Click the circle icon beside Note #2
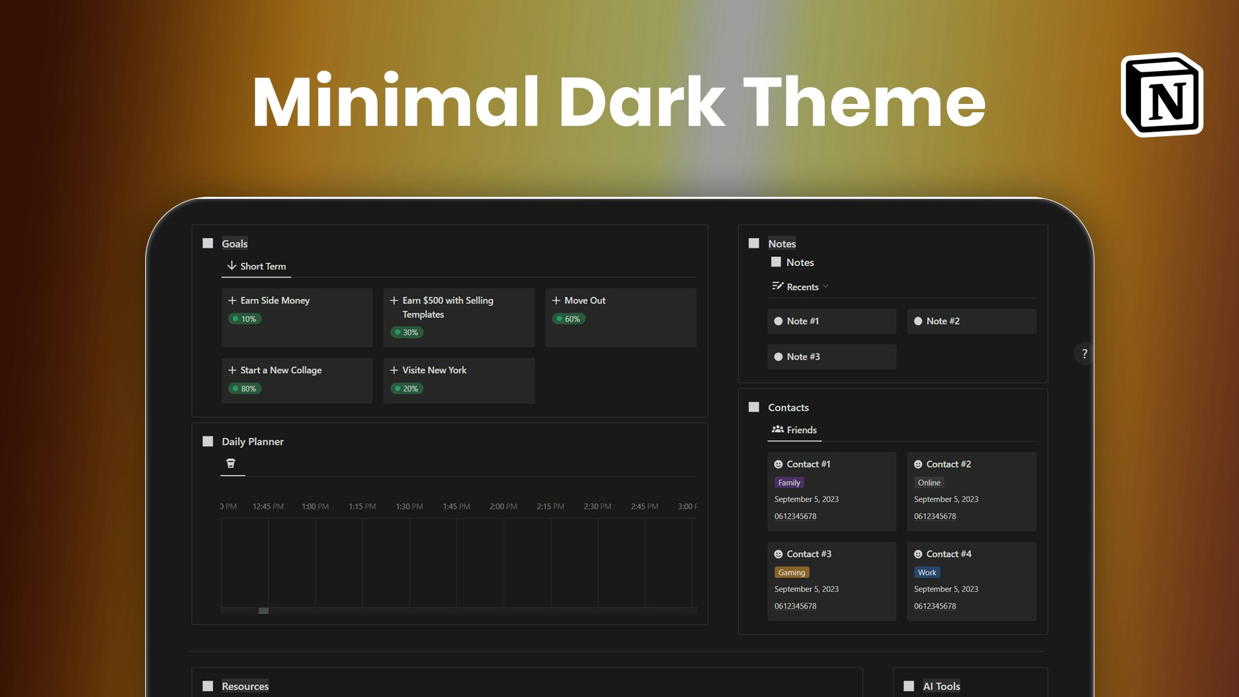1239x697 pixels. (x=918, y=321)
